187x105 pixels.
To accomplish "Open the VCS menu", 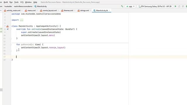I will tap(22, 2).
